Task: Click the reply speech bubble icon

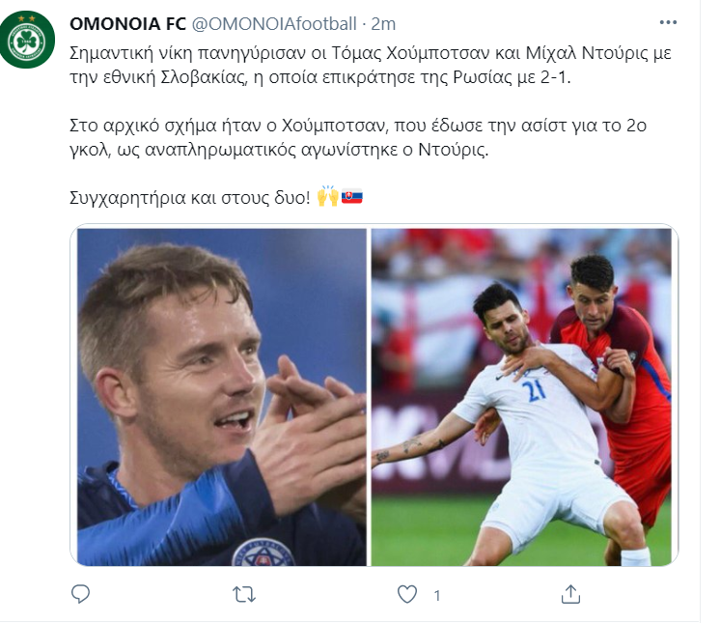Action: (x=81, y=594)
